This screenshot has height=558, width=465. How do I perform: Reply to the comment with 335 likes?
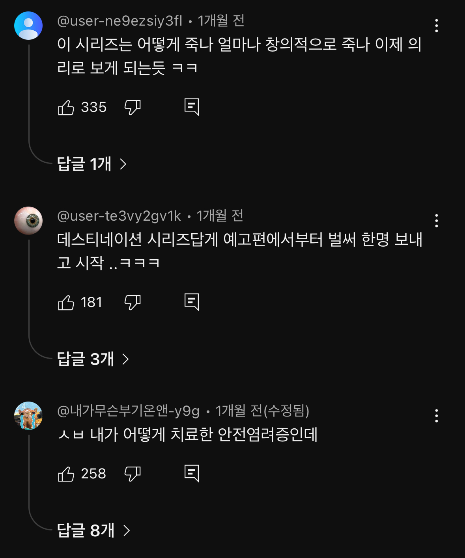[192, 107]
